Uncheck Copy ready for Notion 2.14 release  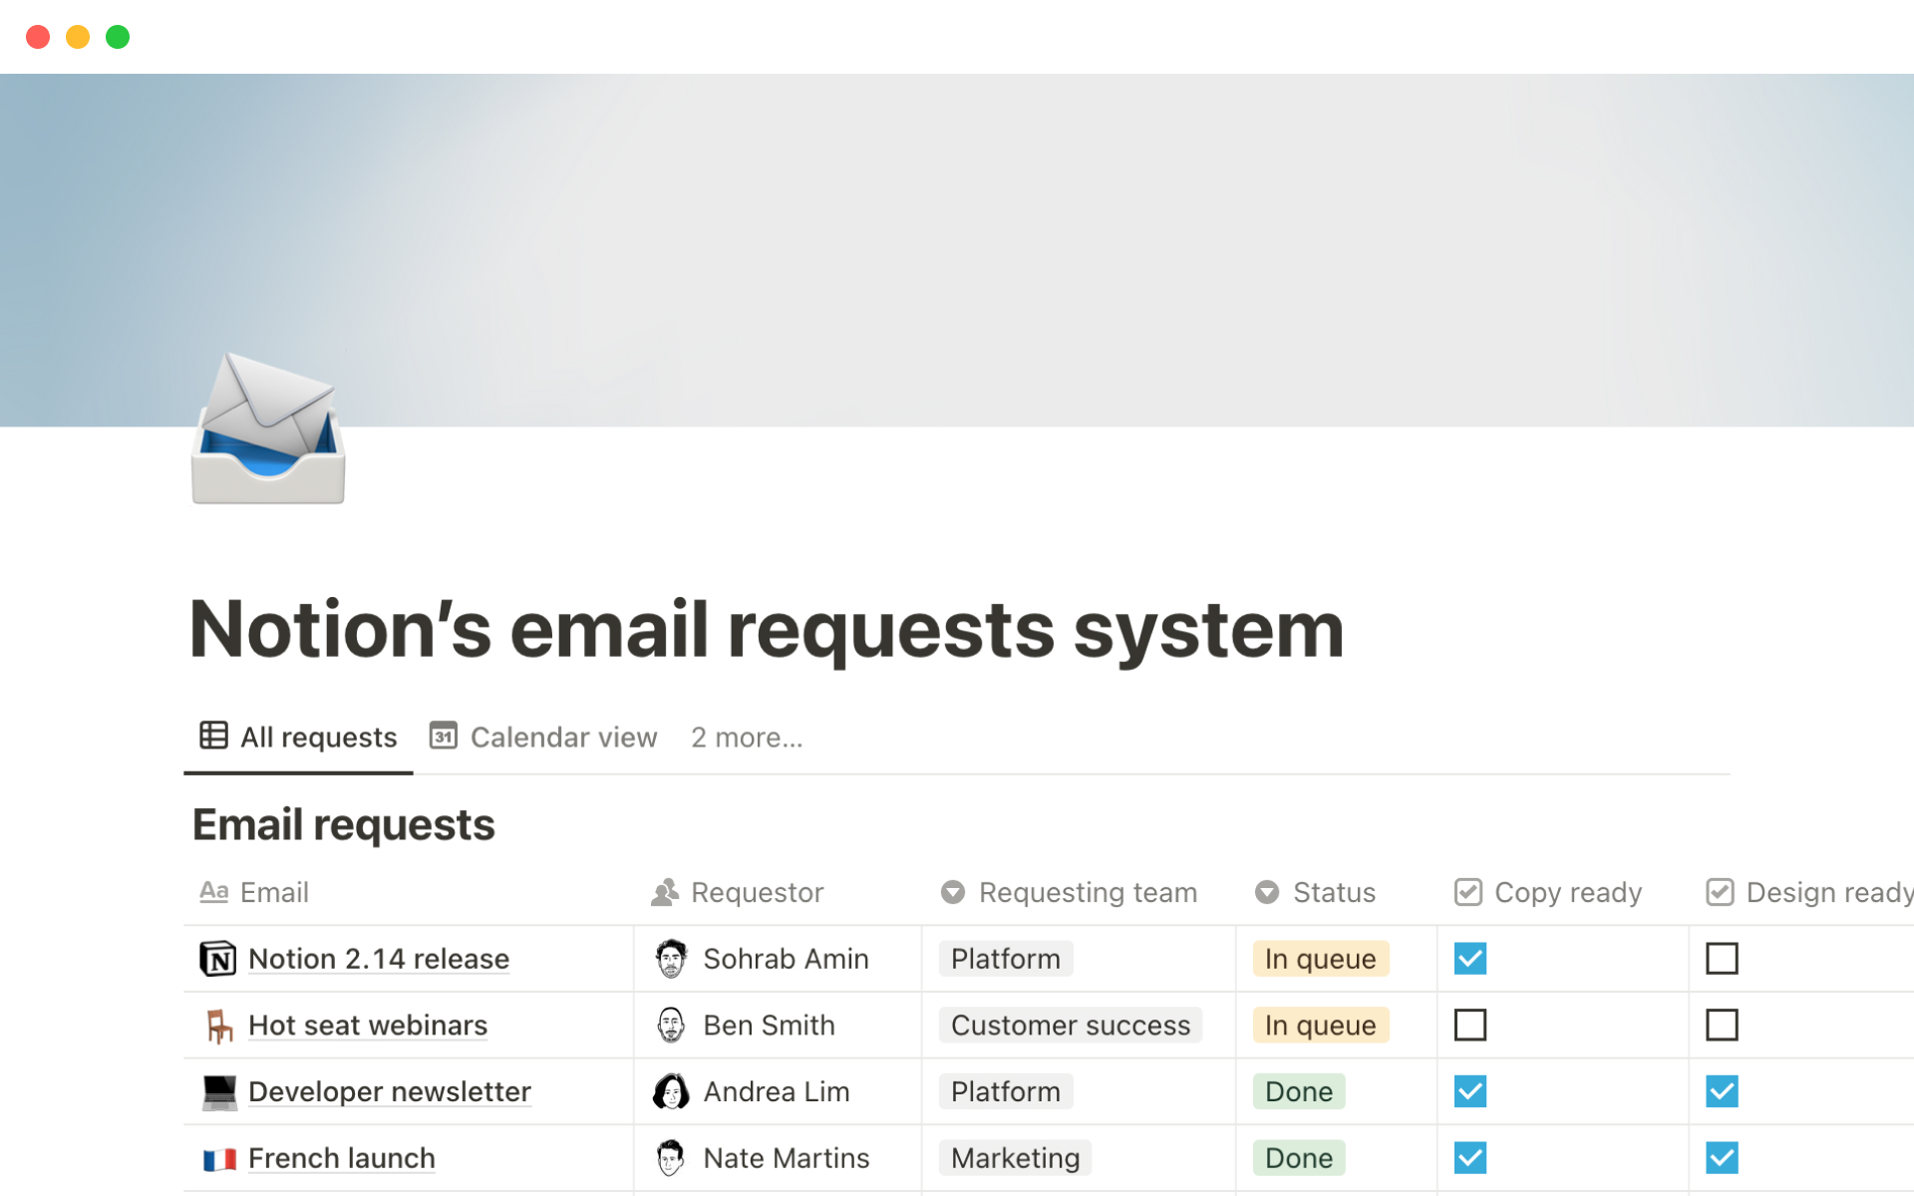(x=1470, y=959)
